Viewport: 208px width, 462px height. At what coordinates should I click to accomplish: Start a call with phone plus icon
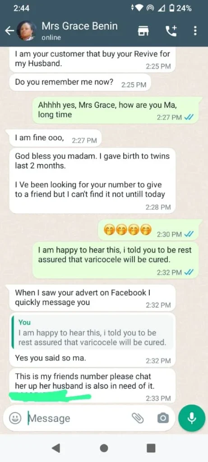pyautogui.click(x=171, y=31)
